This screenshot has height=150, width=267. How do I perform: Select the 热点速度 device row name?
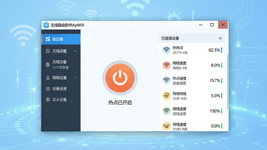pyautogui.click(x=179, y=78)
